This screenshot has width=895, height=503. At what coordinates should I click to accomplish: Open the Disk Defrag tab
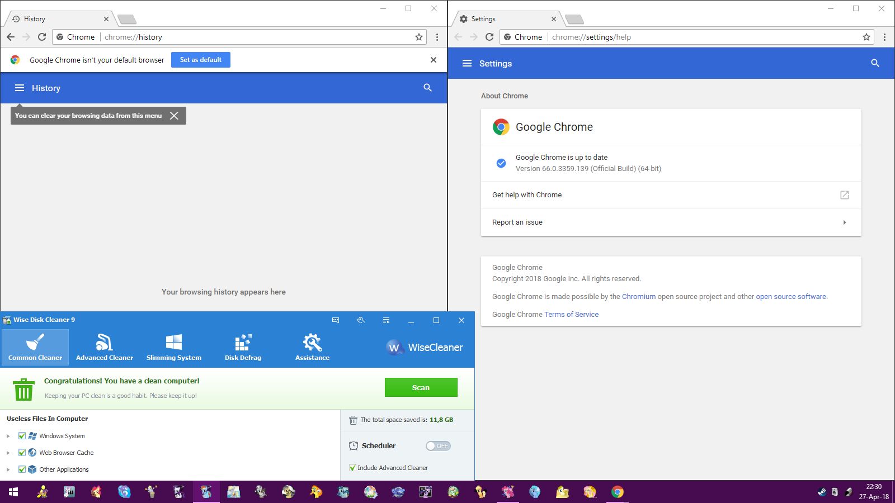243,347
